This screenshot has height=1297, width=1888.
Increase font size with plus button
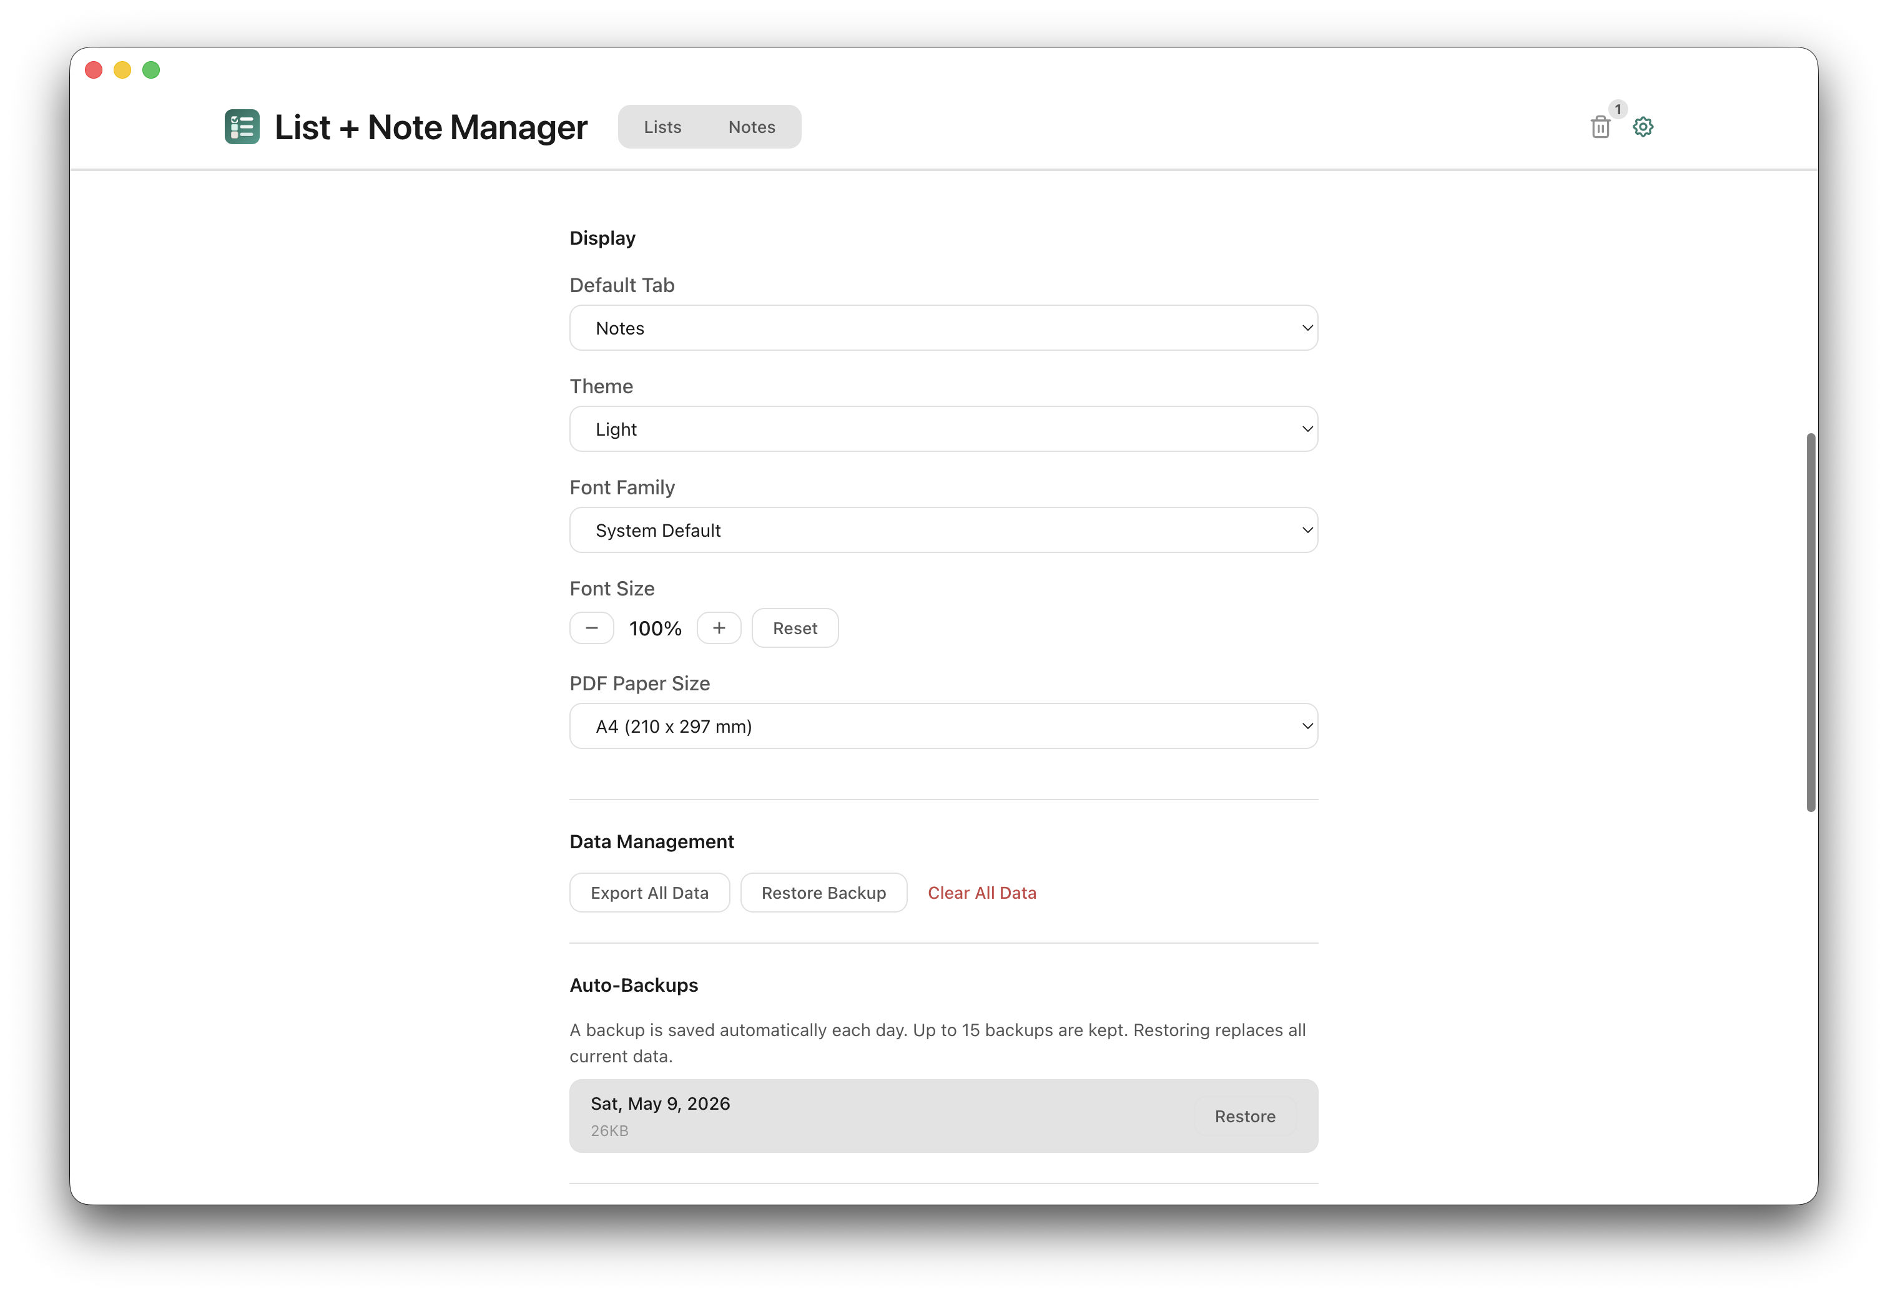[x=719, y=628]
